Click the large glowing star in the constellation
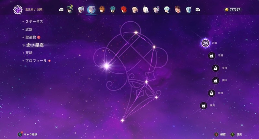The height and width of the screenshot is (139, 259). point(107,66)
